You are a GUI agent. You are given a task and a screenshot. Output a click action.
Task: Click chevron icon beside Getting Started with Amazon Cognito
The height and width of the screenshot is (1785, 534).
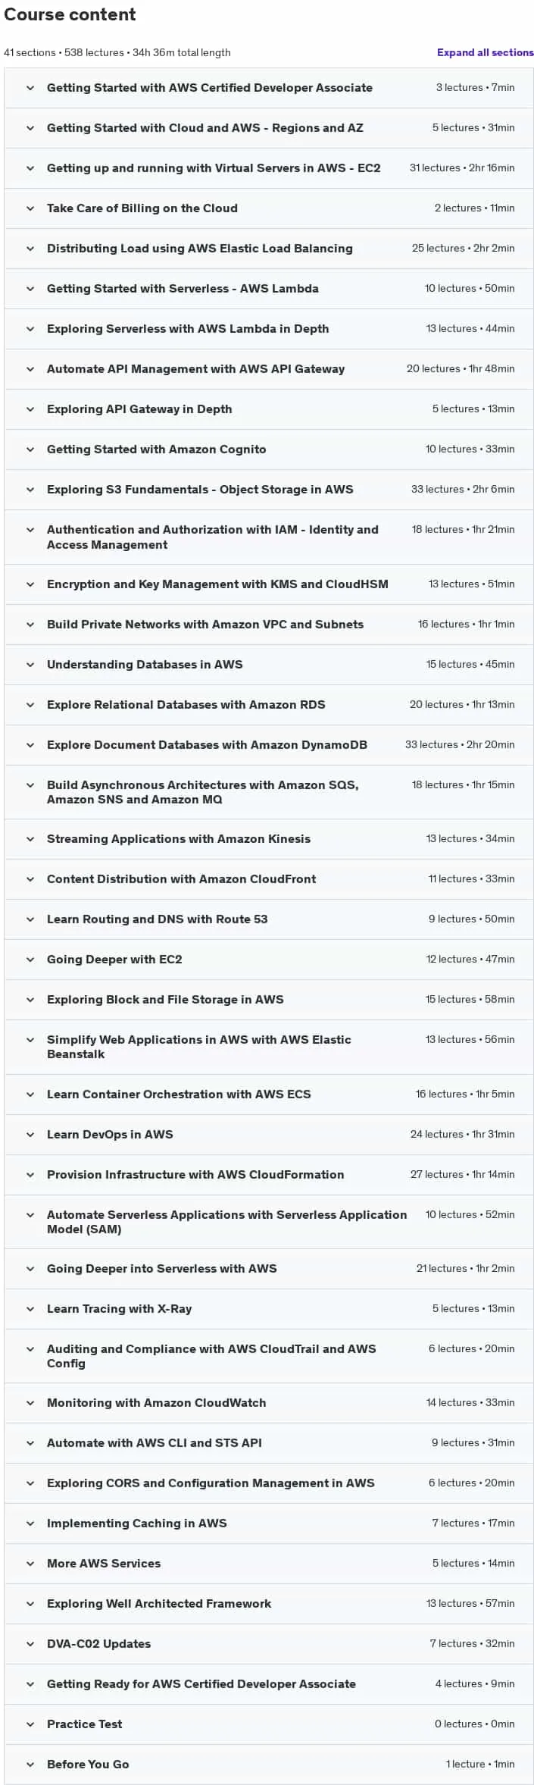30,449
